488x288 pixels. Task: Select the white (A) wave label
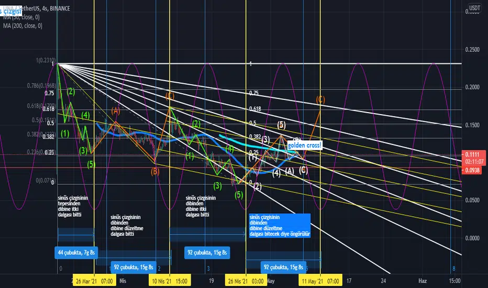coord(290,171)
